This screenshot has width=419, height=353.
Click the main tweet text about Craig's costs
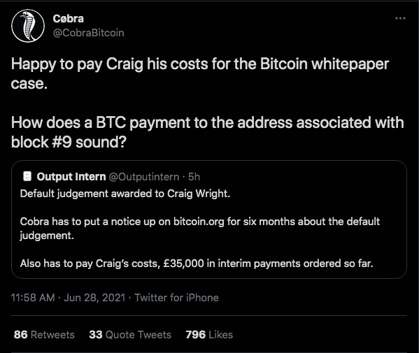[x=200, y=73]
